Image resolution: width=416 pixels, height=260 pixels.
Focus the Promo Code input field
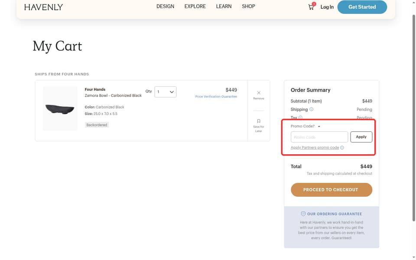[x=319, y=137]
